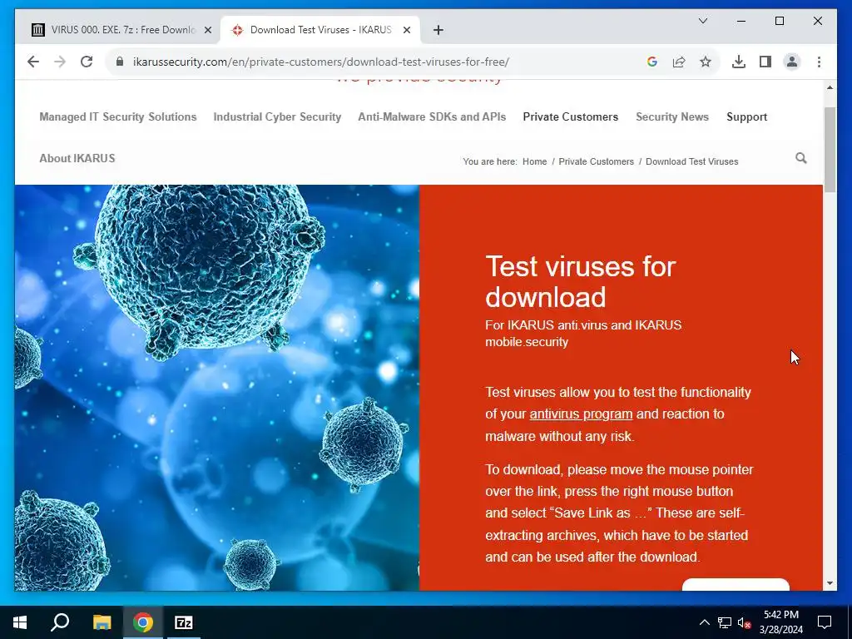The width and height of the screenshot is (852, 639).
Task: Click the vertical scrollbar thumb
Action: click(x=830, y=150)
